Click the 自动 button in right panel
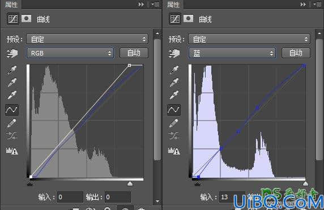Image resolution: width=324 pixels, height=210 pixels. pos(296,53)
